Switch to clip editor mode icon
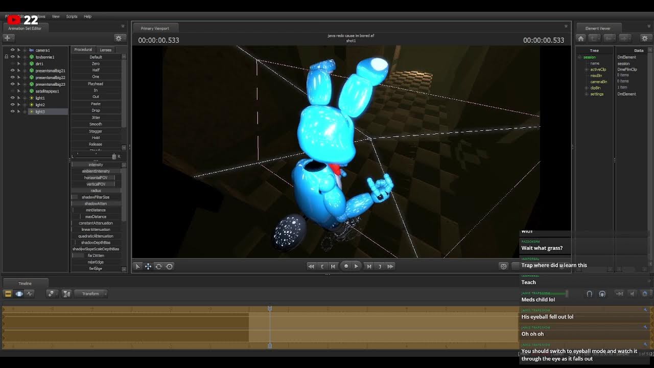This screenshot has height=368, width=654. click(x=8, y=293)
